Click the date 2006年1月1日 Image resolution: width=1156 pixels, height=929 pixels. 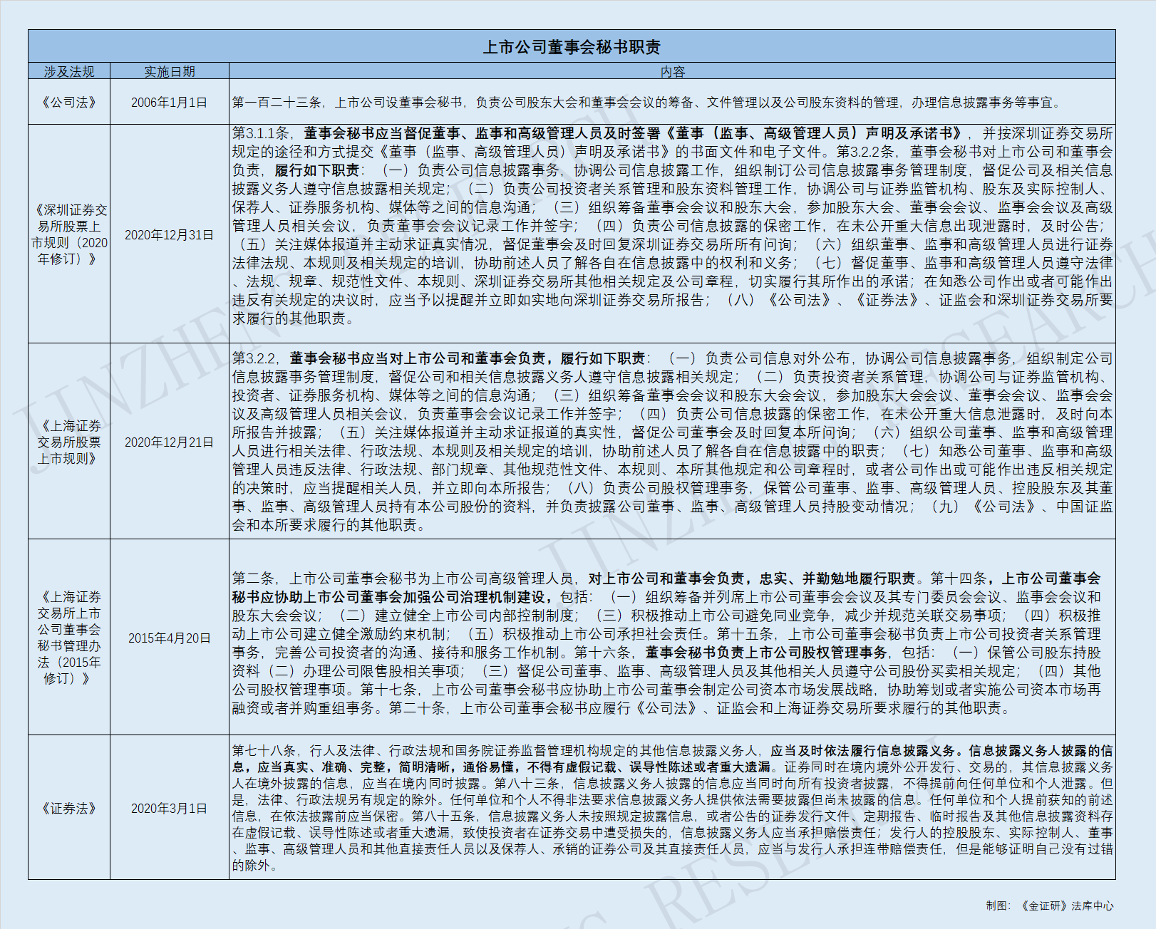[x=170, y=102]
